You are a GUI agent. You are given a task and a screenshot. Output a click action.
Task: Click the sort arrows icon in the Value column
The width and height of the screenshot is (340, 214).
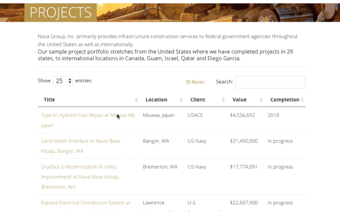coord(261,100)
